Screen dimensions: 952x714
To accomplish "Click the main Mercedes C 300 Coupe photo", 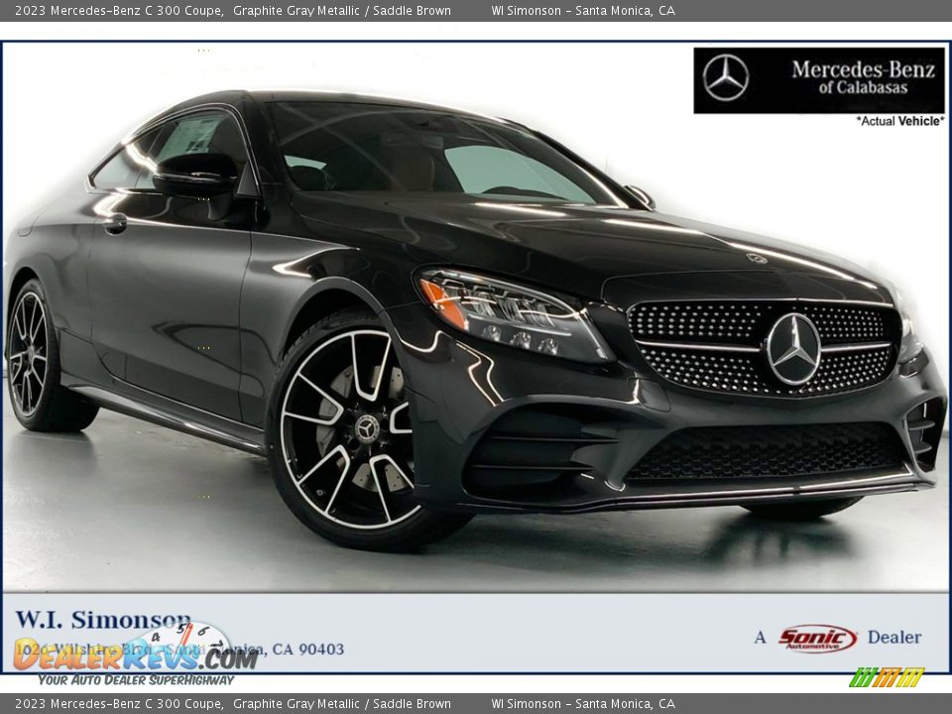I will pyautogui.click(x=475, y=315).
